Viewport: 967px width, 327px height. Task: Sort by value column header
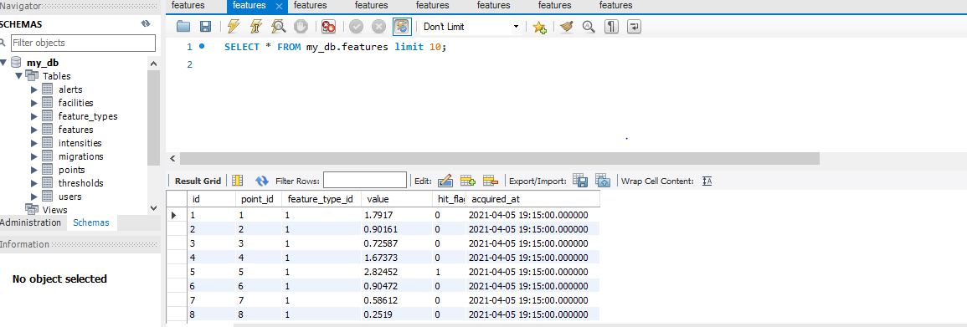[x=396, y=199]
